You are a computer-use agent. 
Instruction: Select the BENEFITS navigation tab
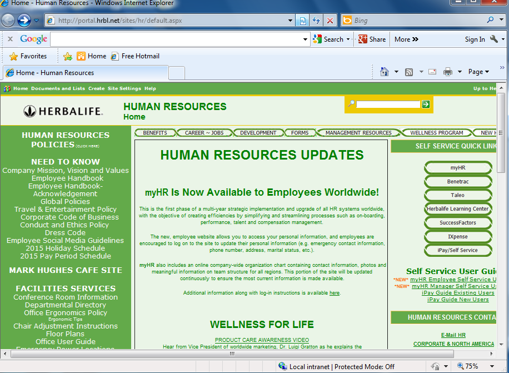(155, 133)
